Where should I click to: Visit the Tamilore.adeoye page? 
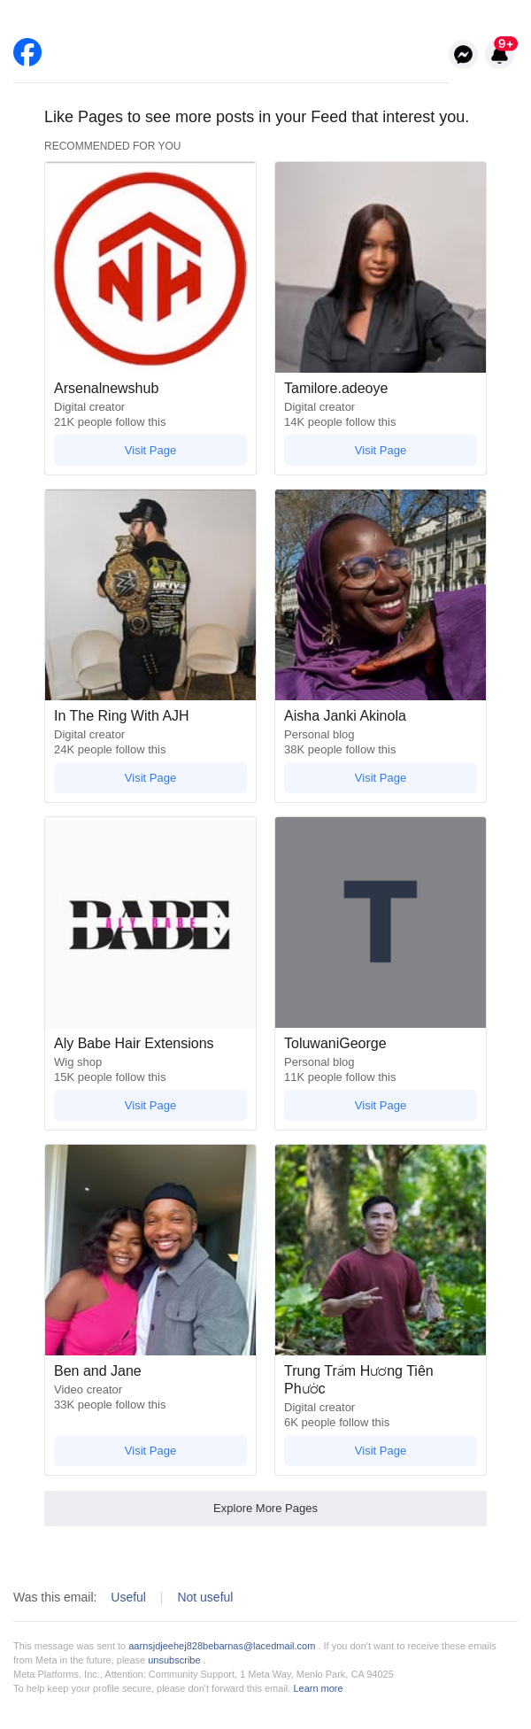(x=381, y=450)
